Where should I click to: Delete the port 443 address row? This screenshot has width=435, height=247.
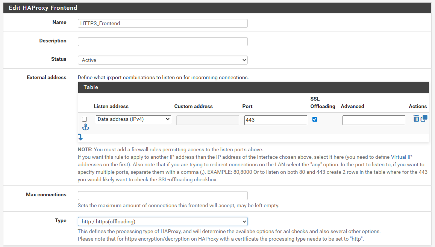coord(416,119)
